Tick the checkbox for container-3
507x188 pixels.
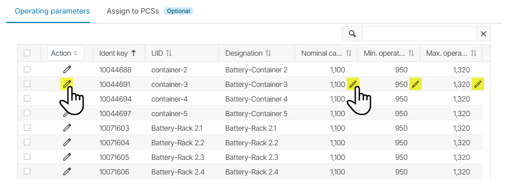[27, 84]
